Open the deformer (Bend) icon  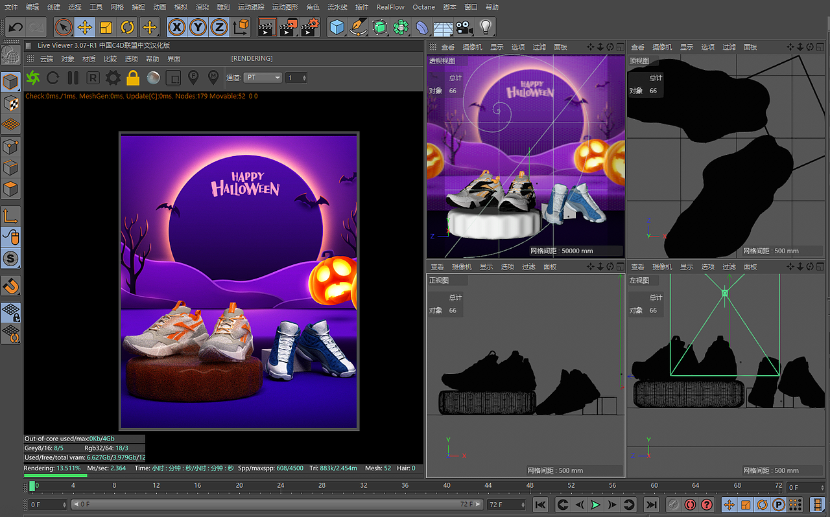(x=422, y=27)
